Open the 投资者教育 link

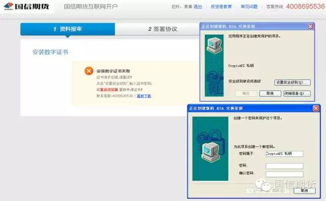(221, 7)
